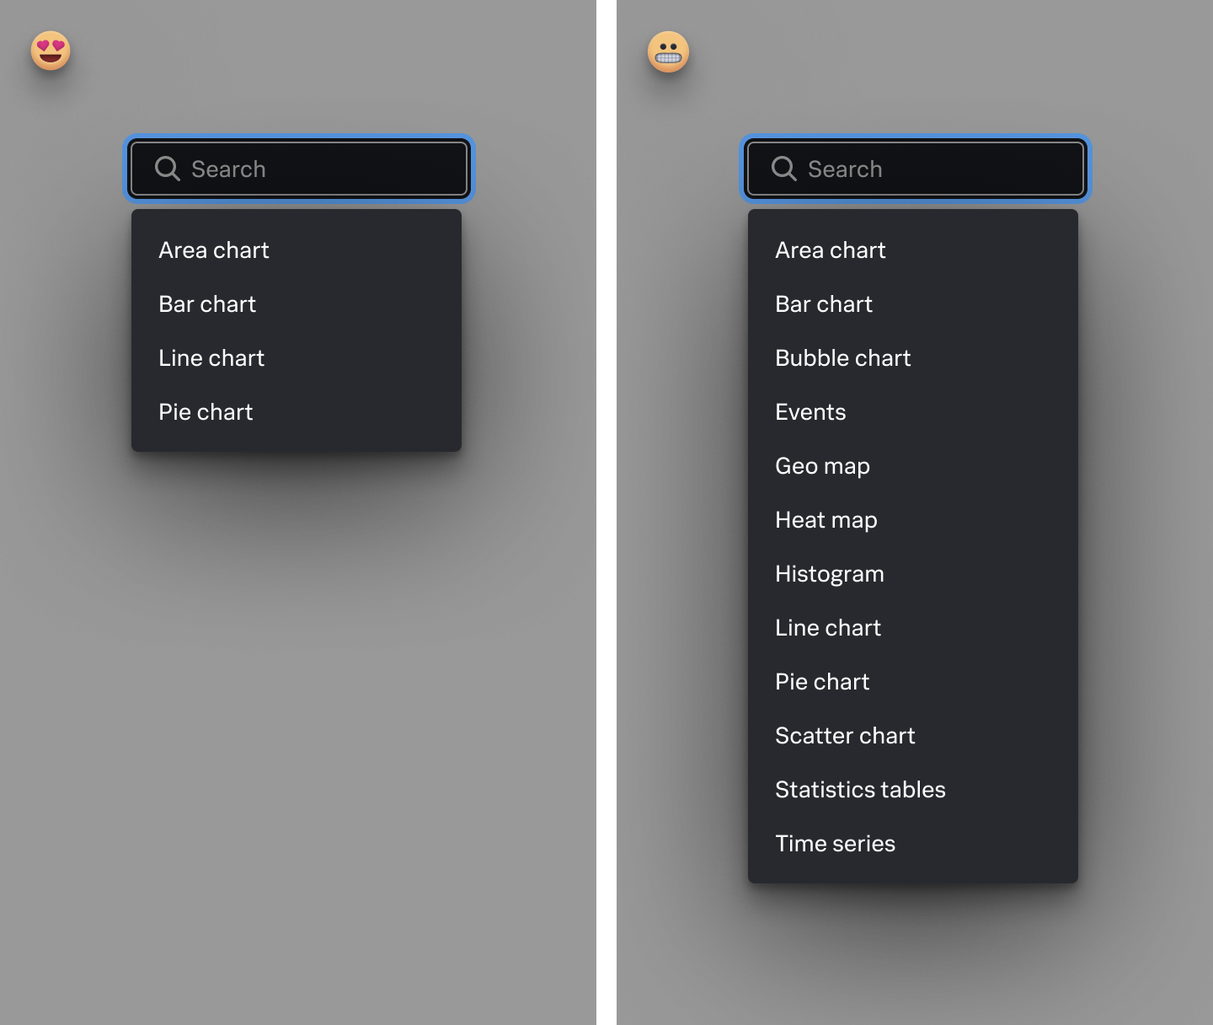The width and height of the screenshot is (1213, 1025).
Task: Click the magnifier icon in the left search field
Action: pos(167,169)
